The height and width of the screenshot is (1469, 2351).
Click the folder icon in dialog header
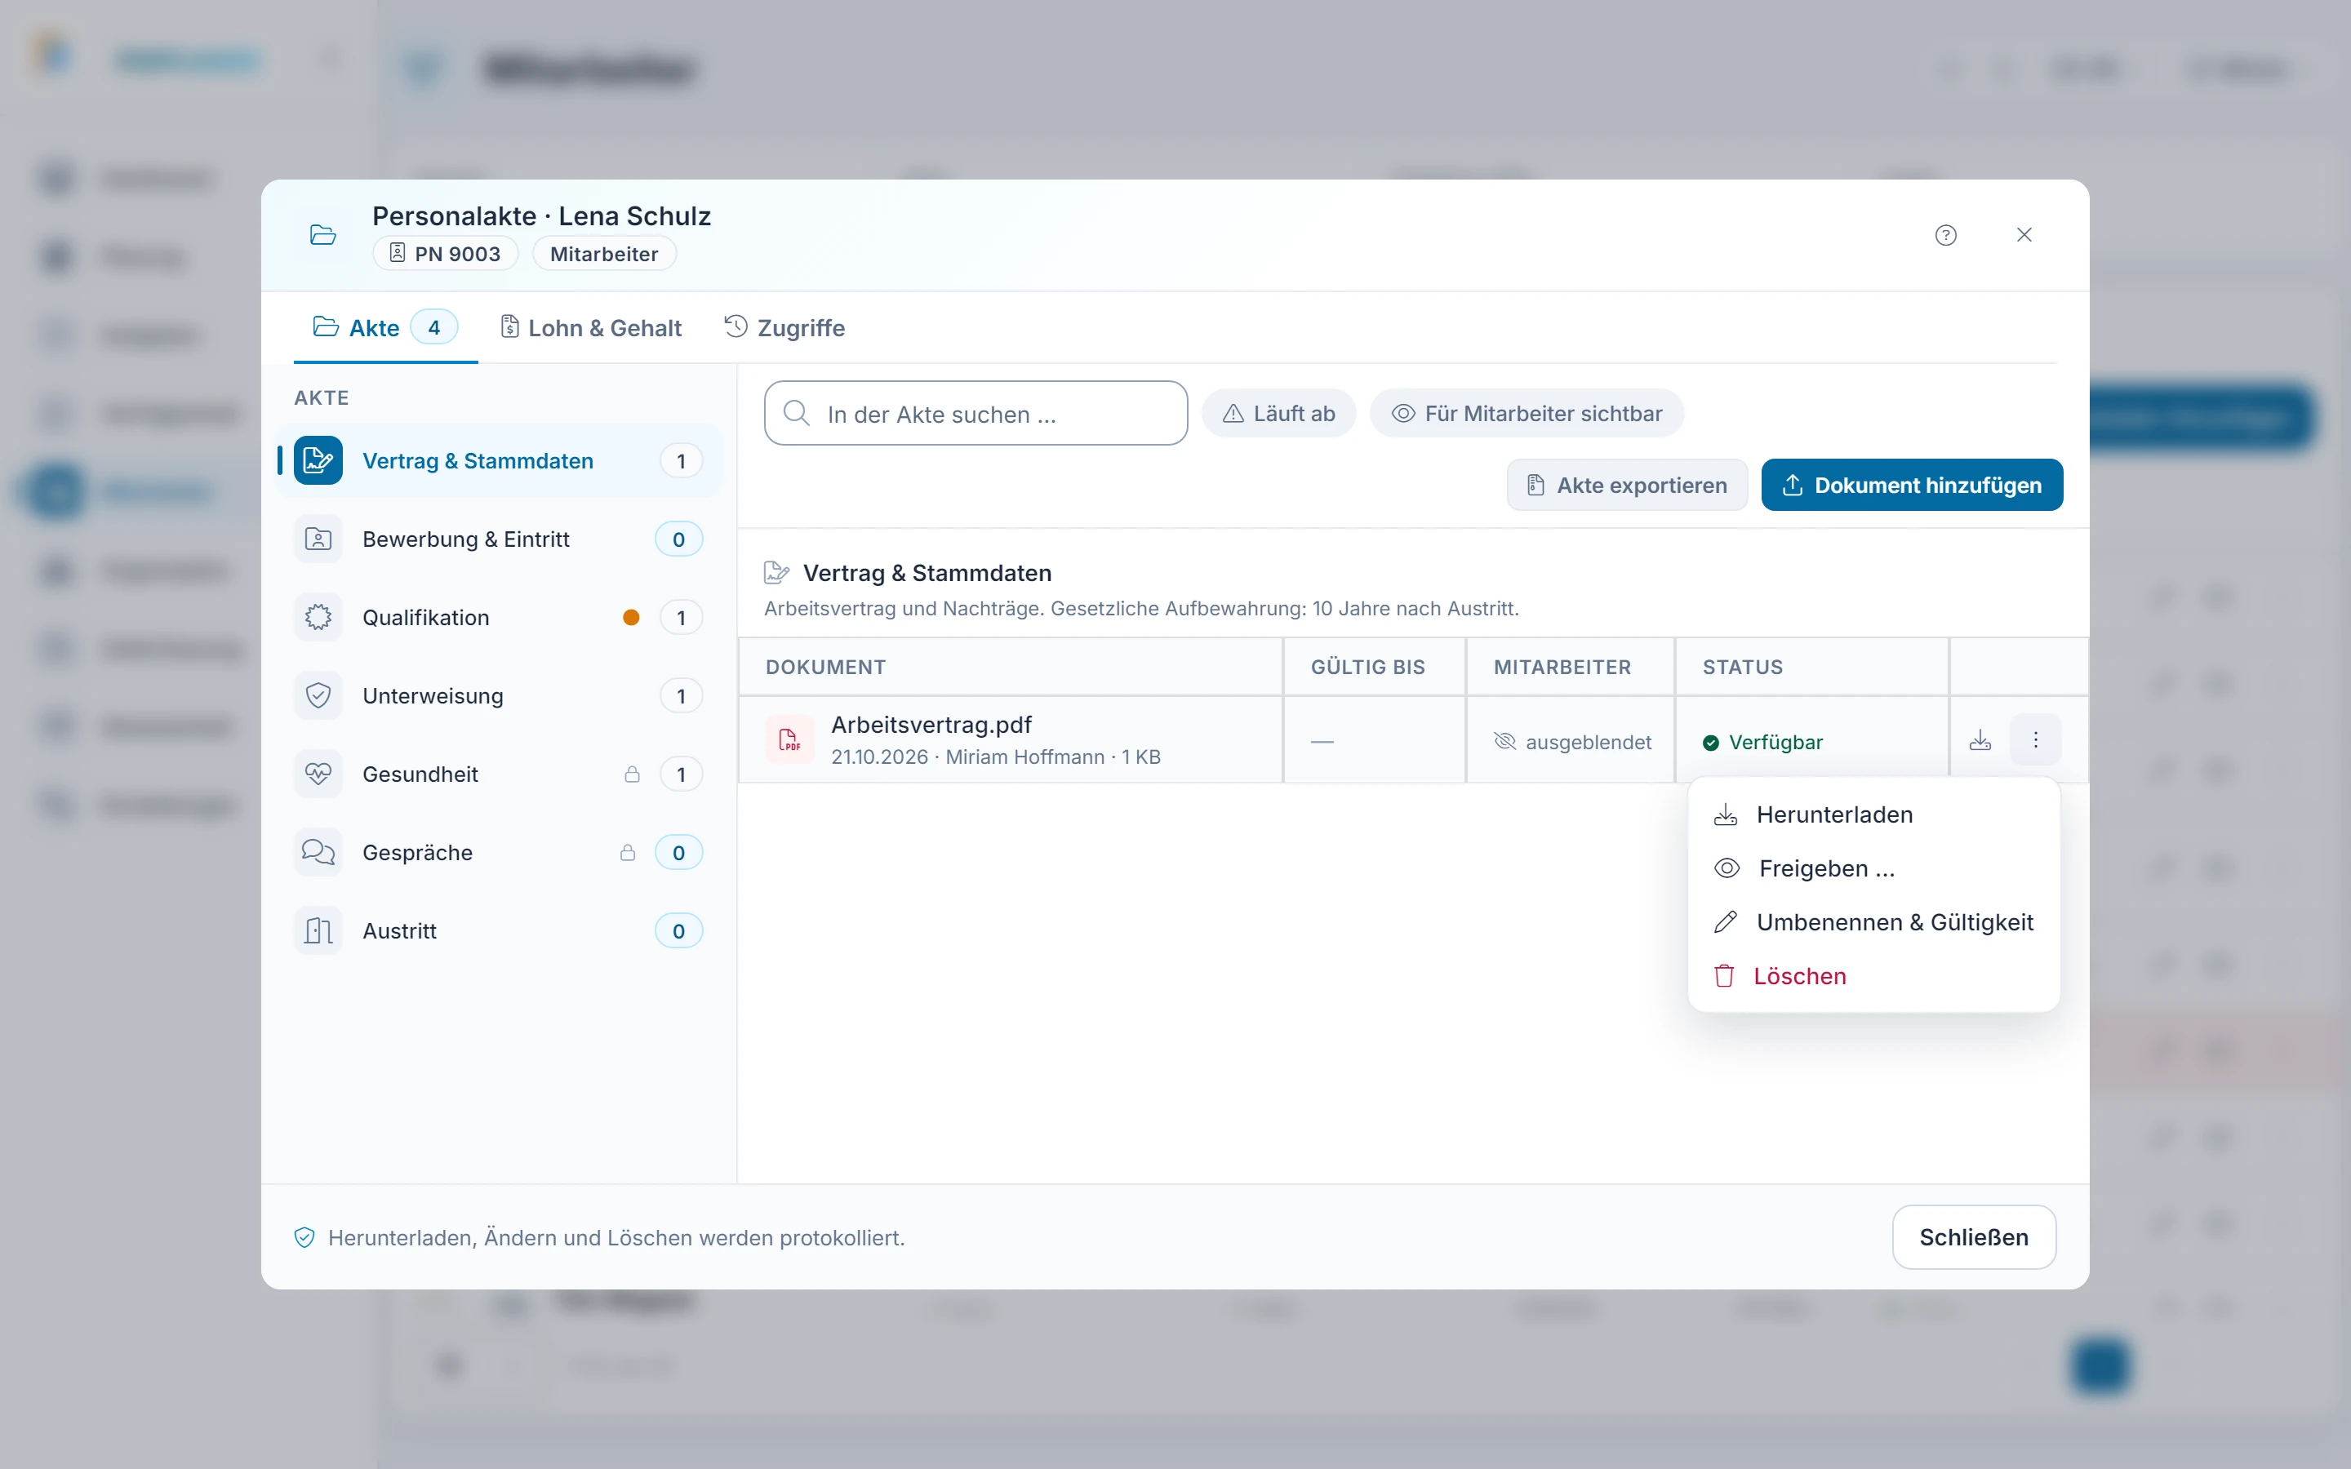pos(322,235)
